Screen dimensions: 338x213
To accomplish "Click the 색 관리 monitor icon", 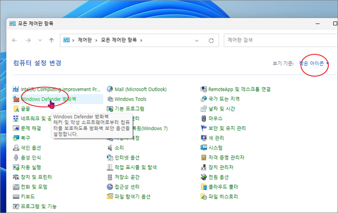I will [204, 138].
